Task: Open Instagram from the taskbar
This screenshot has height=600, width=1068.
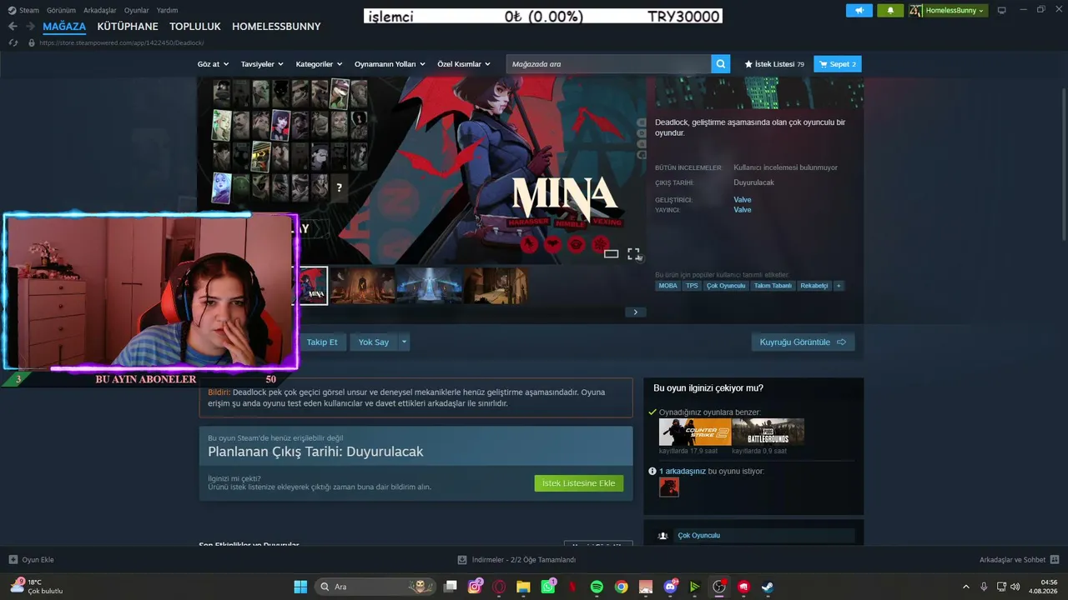Action: tap(475, 587)
